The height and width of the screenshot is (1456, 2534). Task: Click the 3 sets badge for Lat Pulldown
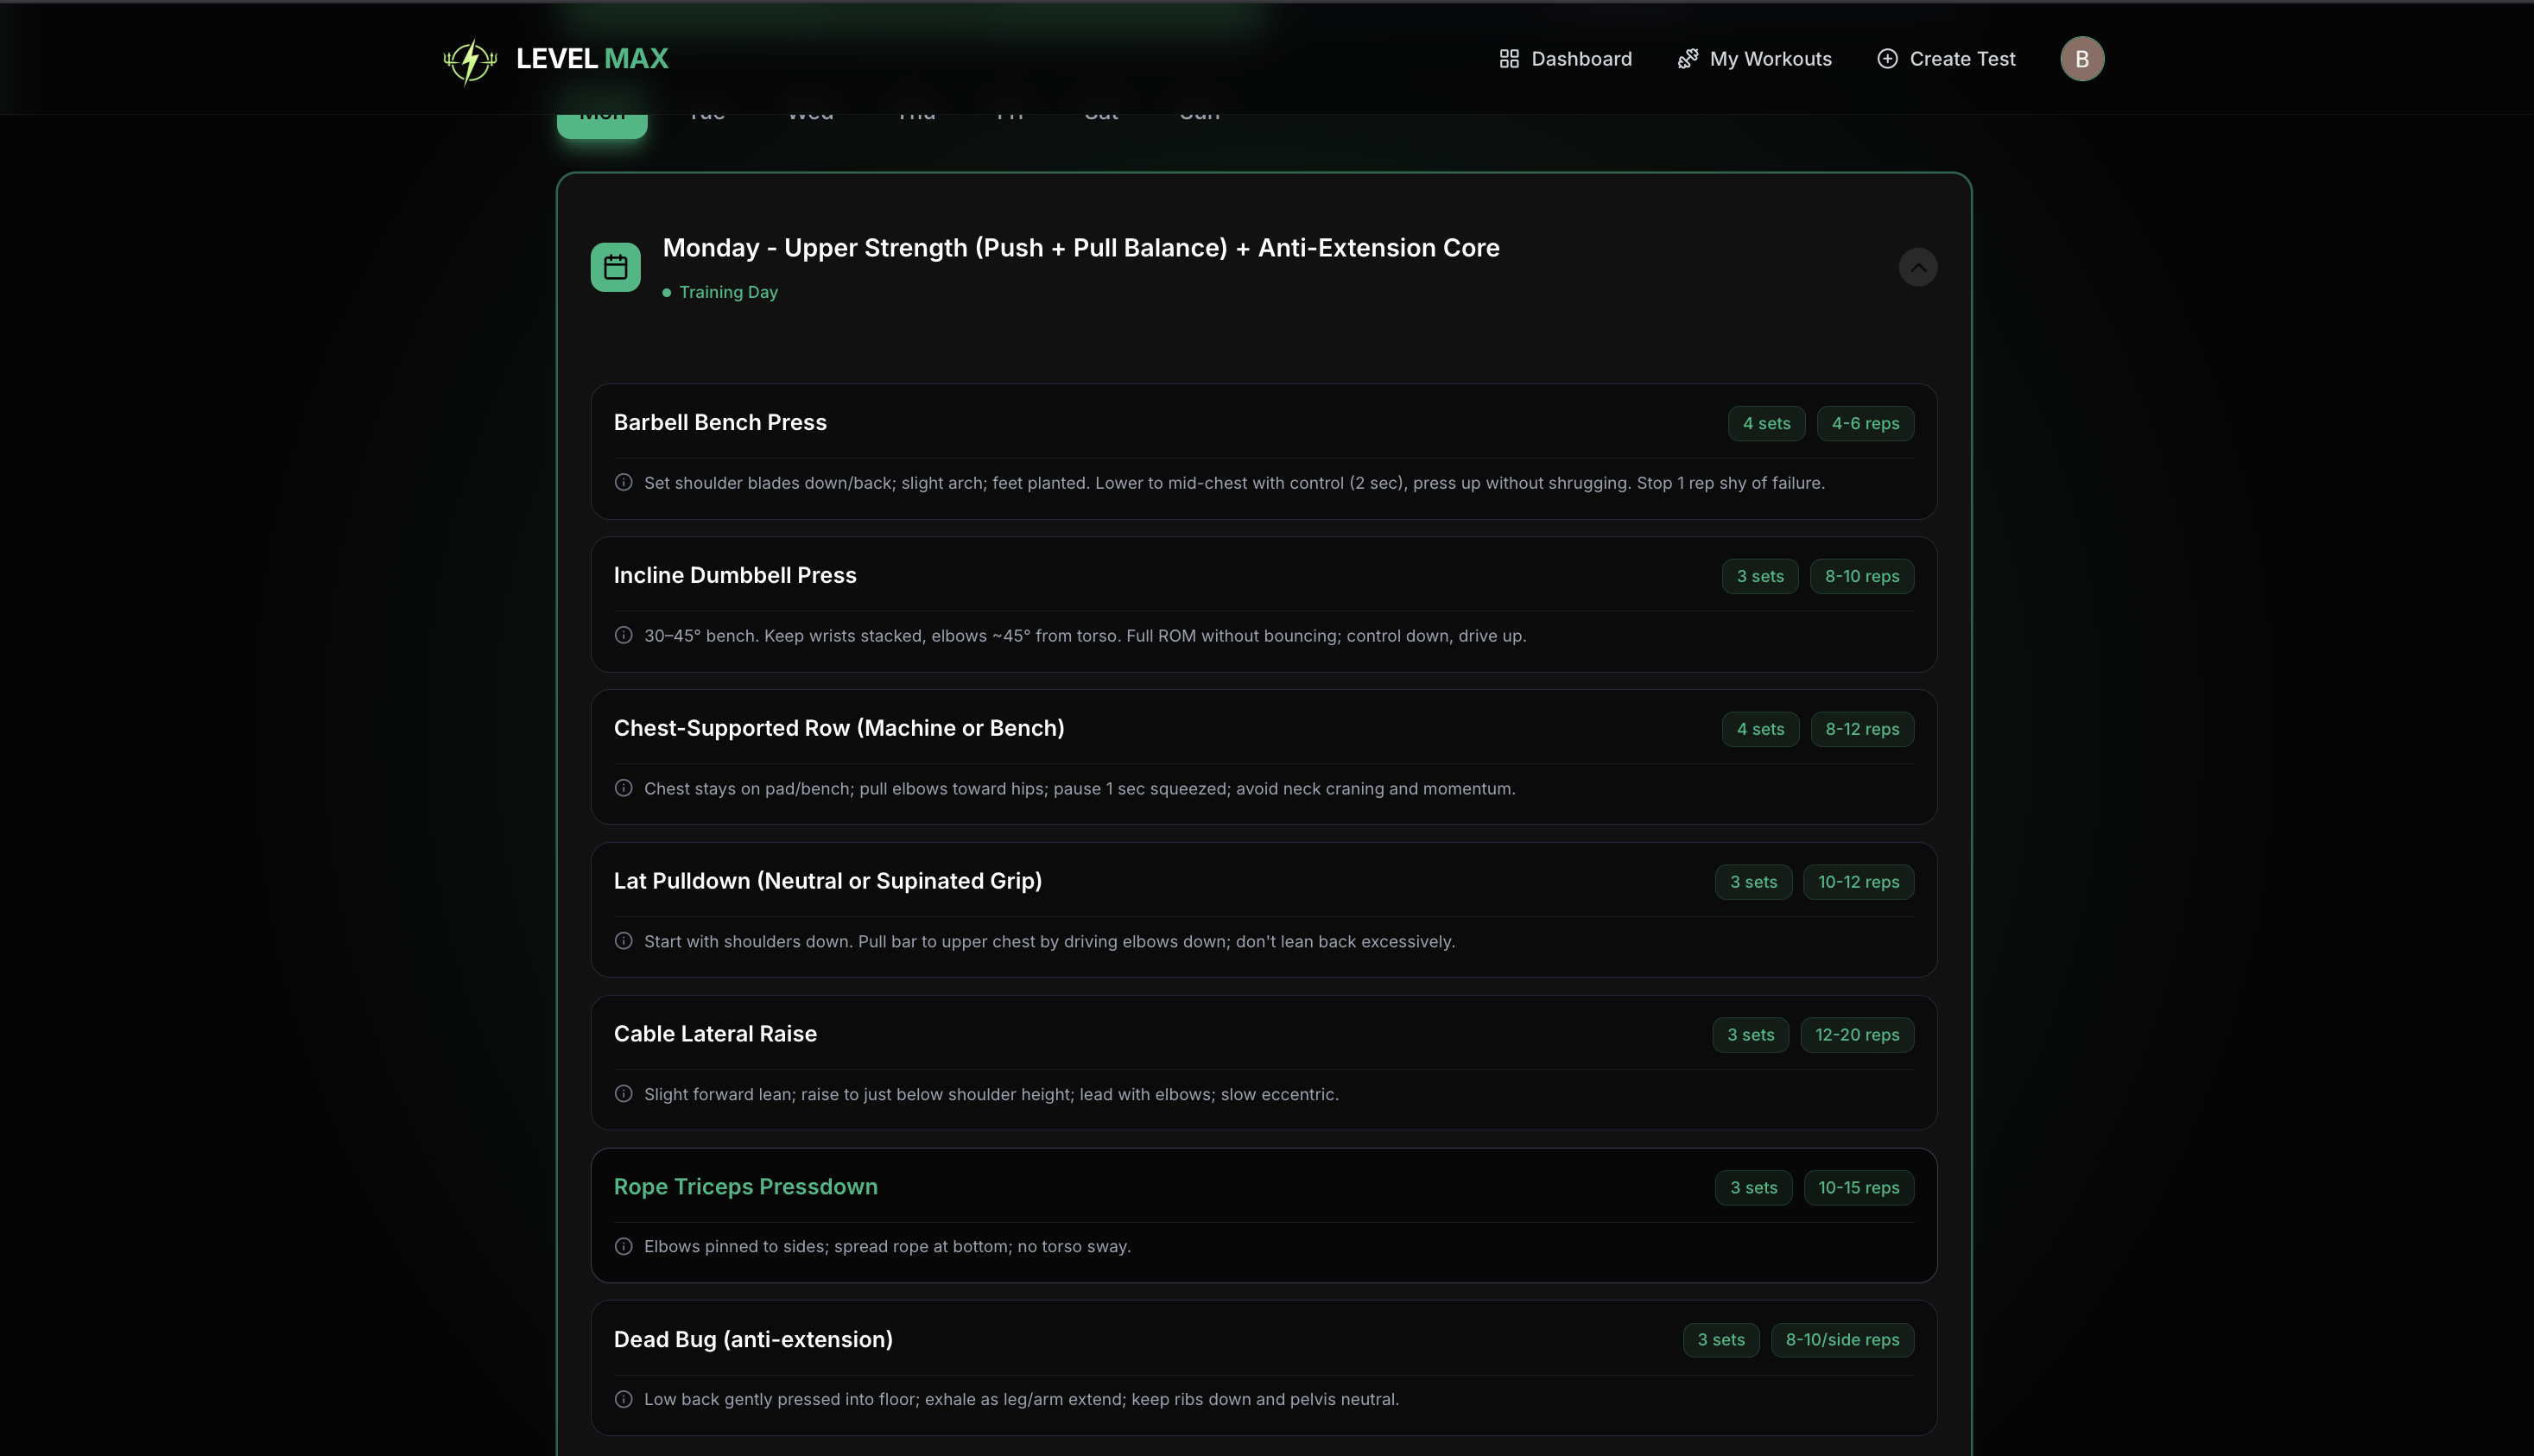pos(1754,883)
